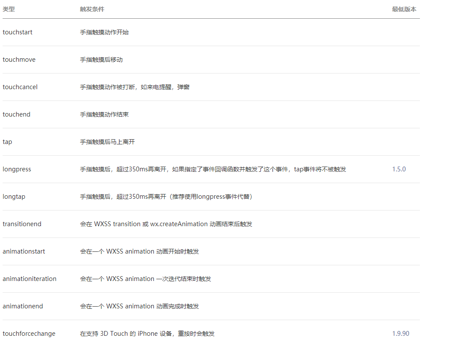The height and width of the screenshot is (341, 456).
Task: Click description 手指触摸后移动
Action: (x=101, y=60)
